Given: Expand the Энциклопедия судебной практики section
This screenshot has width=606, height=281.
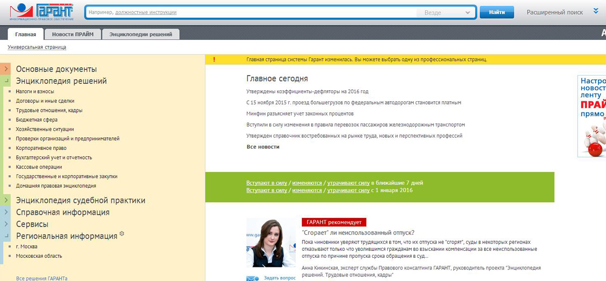Looking at the screenshot, I should pyautogui.click(x=6, y=200).
